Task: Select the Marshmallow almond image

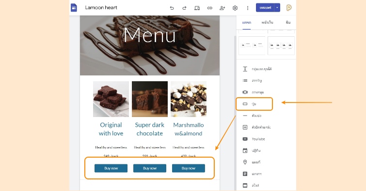Action: tap(189, 99)
